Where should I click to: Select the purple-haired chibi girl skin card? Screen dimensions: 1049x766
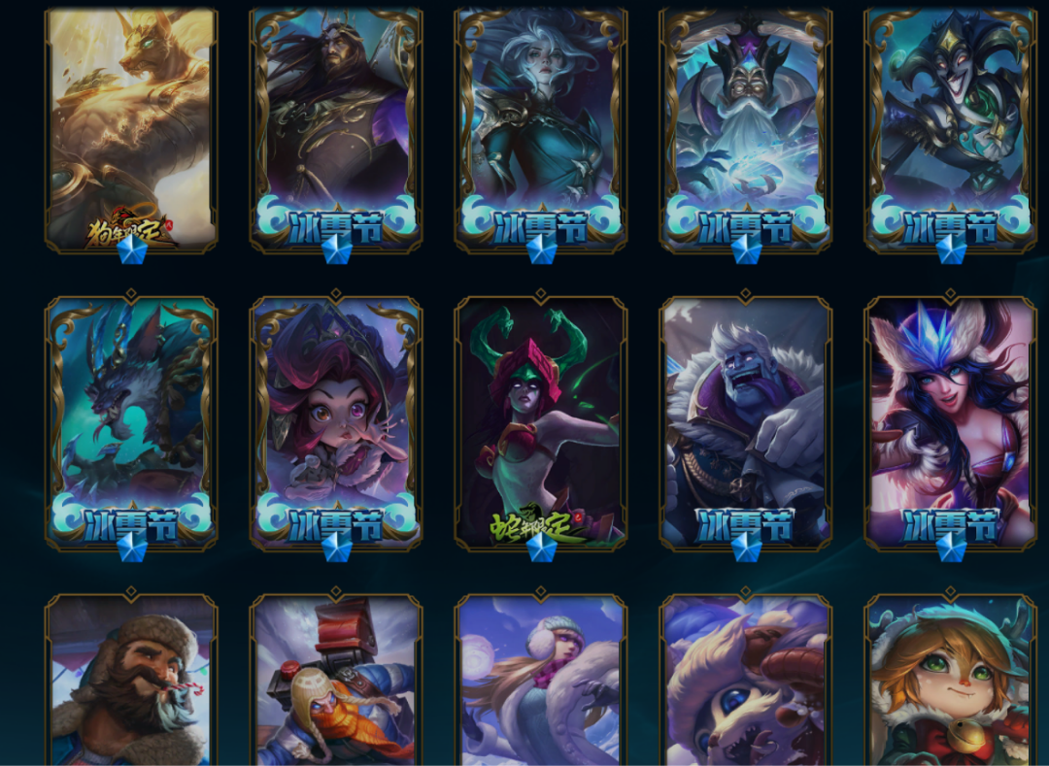point(336,423)
